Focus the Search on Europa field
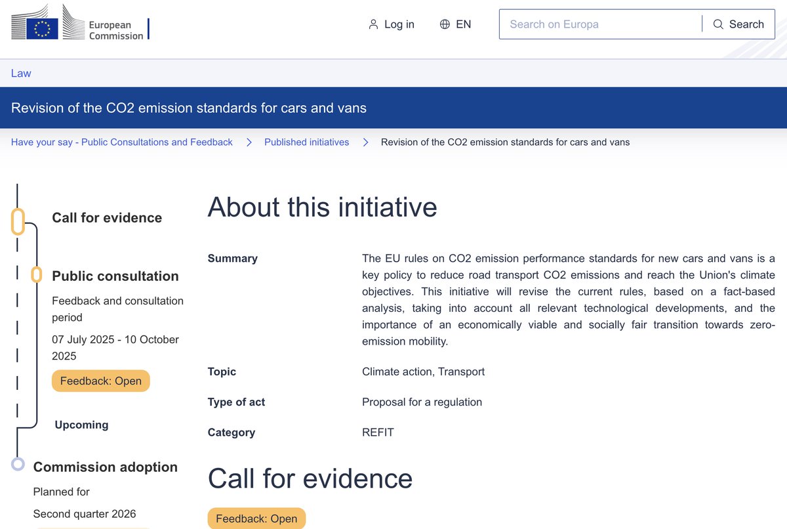The width and height of the screenshot is (787, 529). [x=601, y=24]
